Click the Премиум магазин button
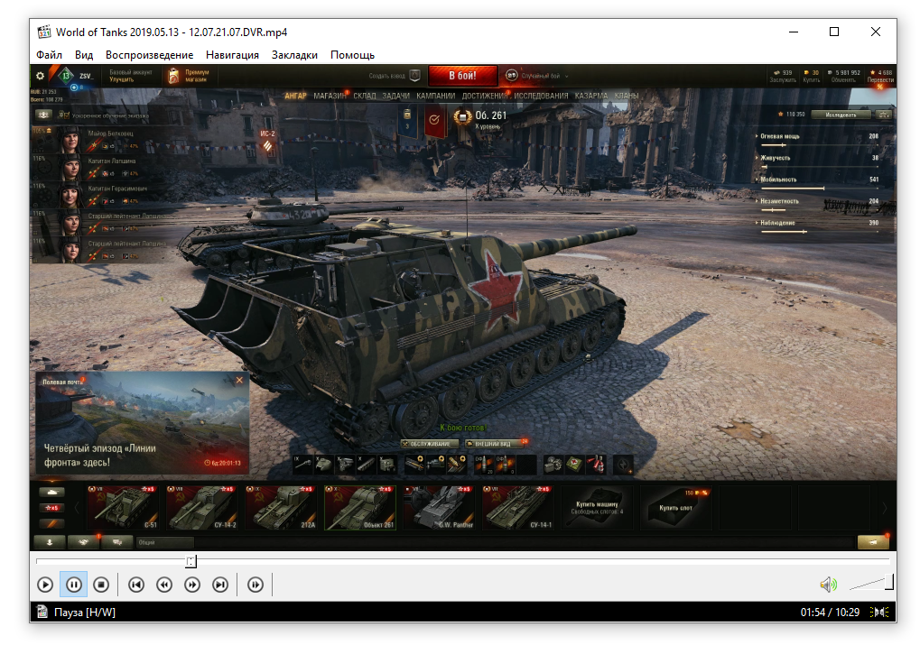920x645 pixels. [x=189, y=76]
